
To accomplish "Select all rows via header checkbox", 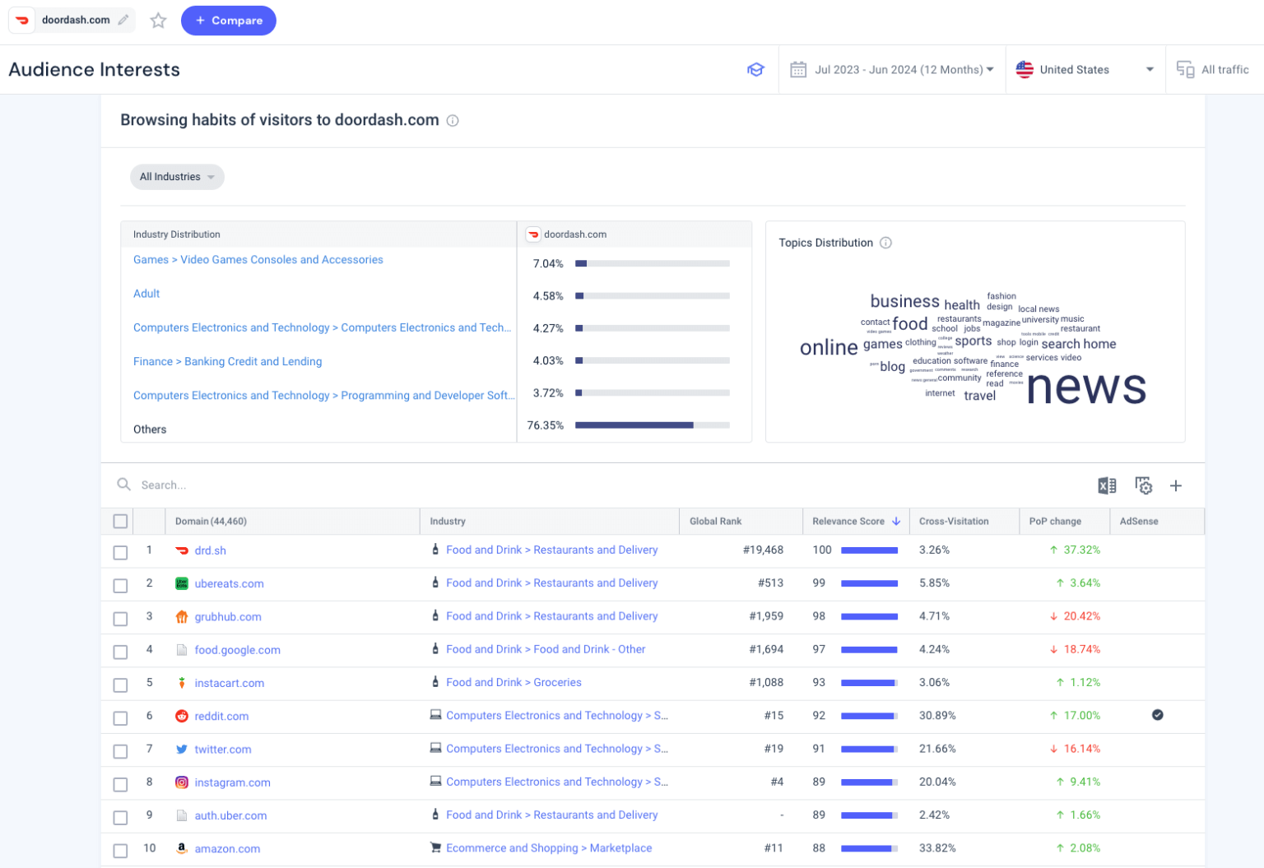I will pyautogui.click(x=120, y=521).
